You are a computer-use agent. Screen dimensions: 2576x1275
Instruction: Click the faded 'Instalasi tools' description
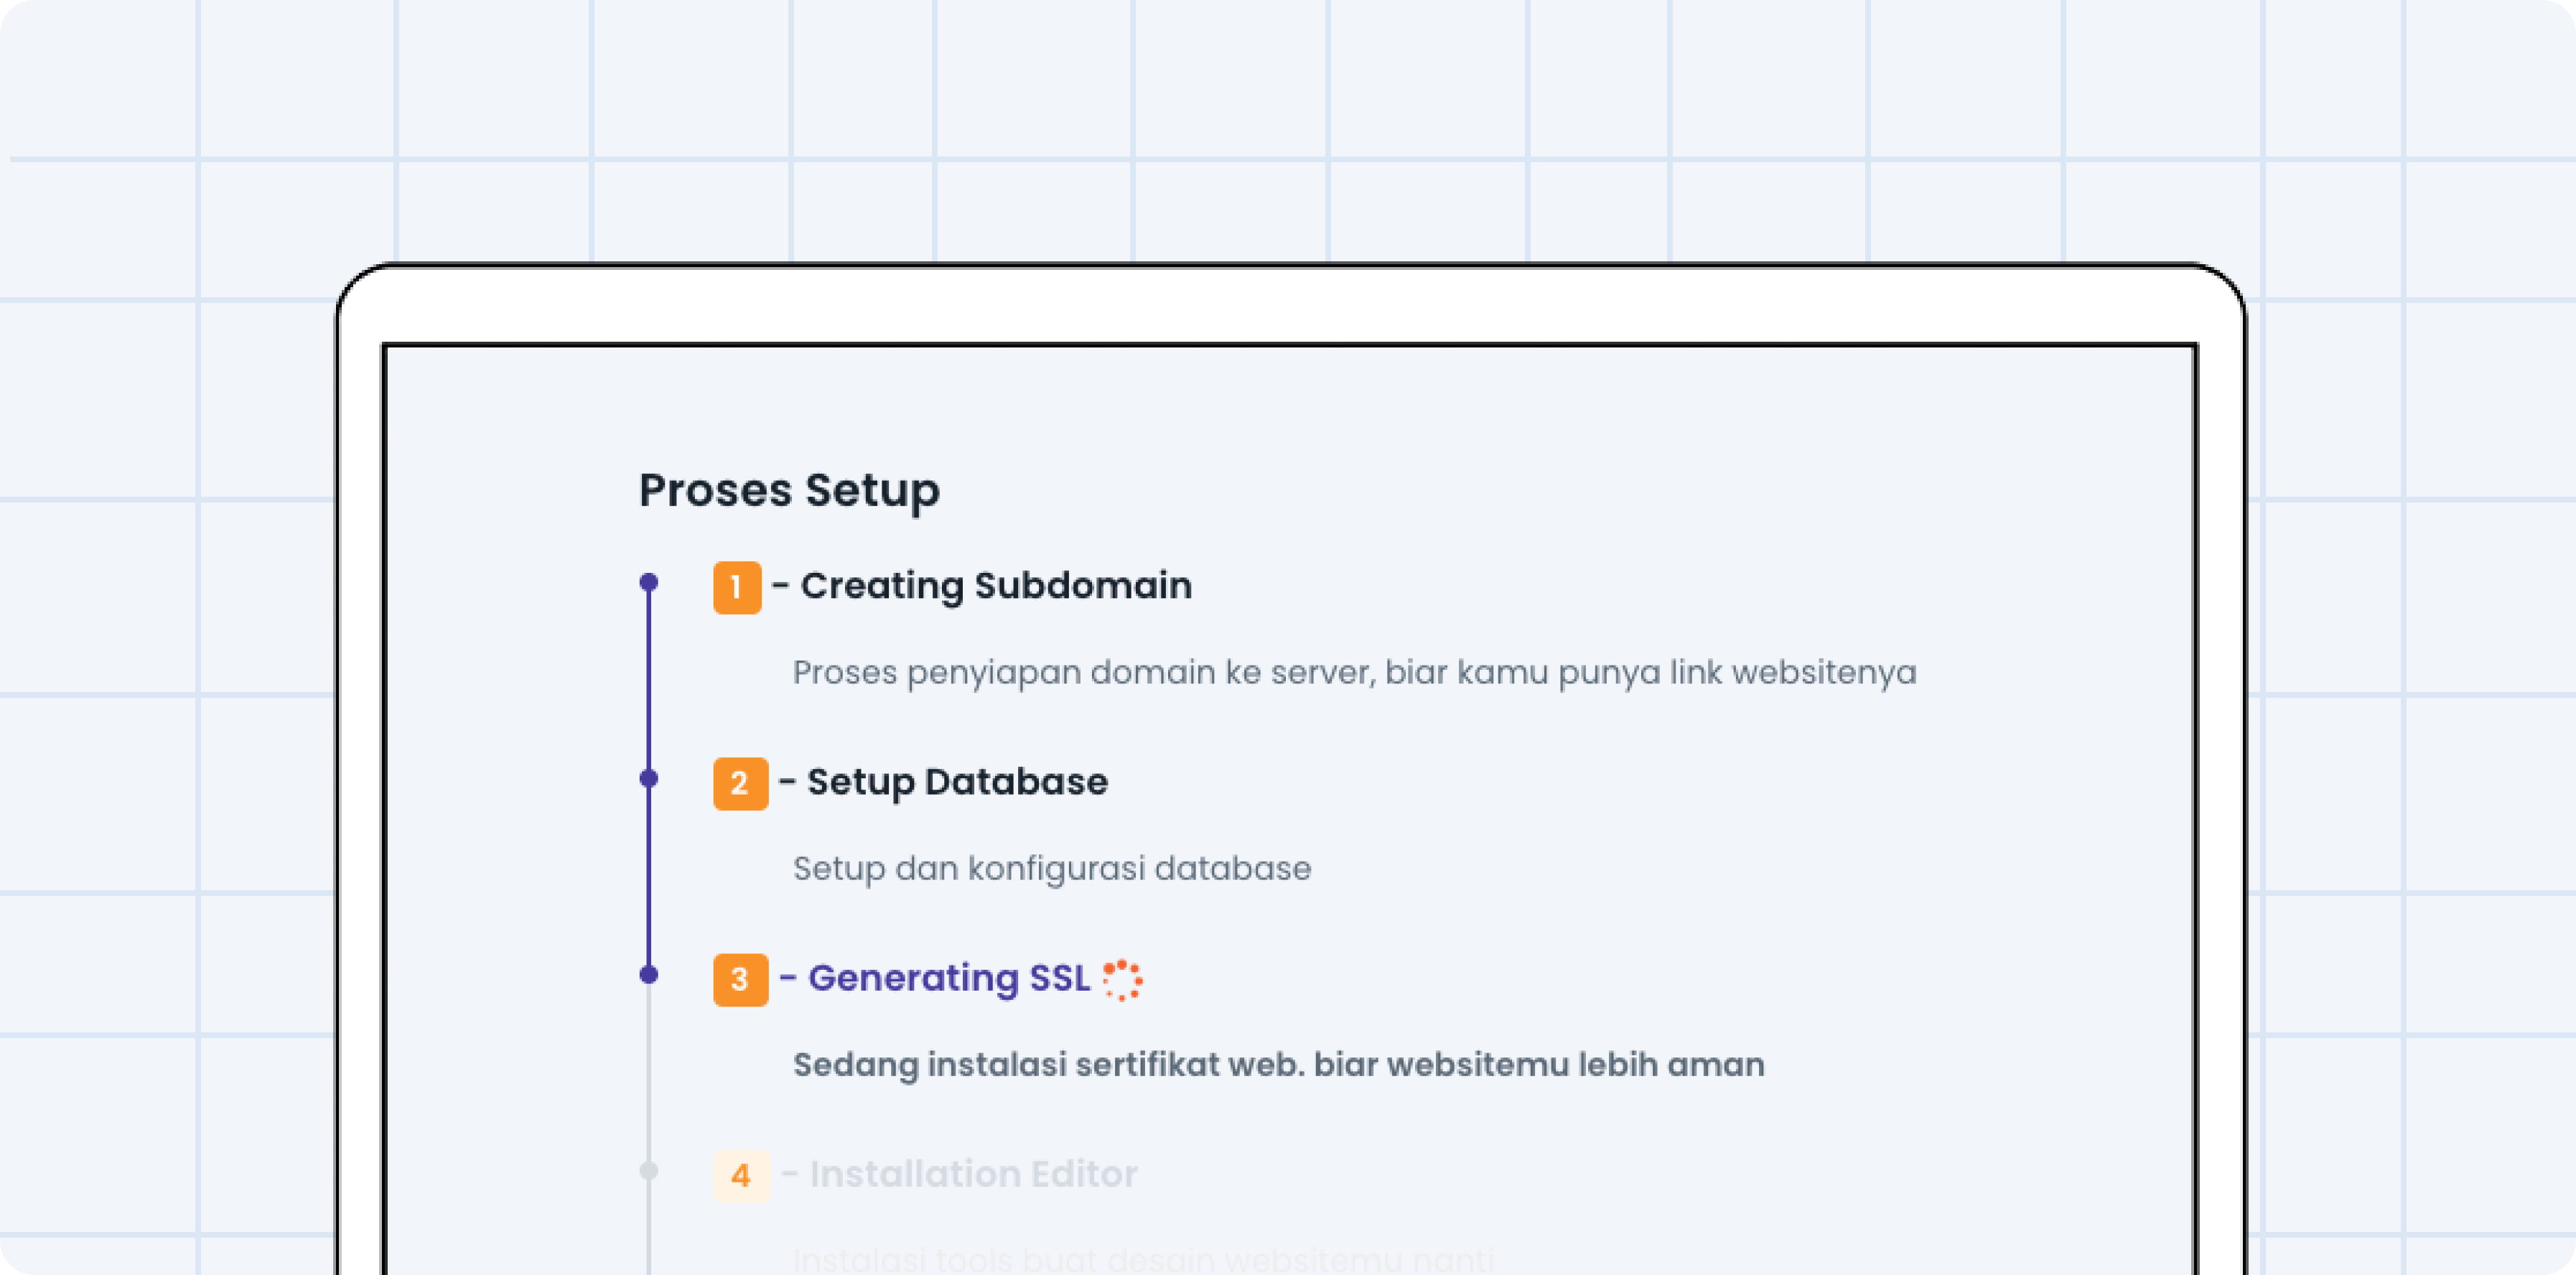(x=1143, y=1258)
